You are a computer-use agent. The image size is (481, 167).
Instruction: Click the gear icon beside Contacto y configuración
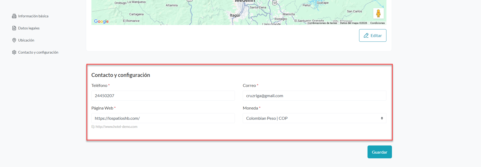14,53
